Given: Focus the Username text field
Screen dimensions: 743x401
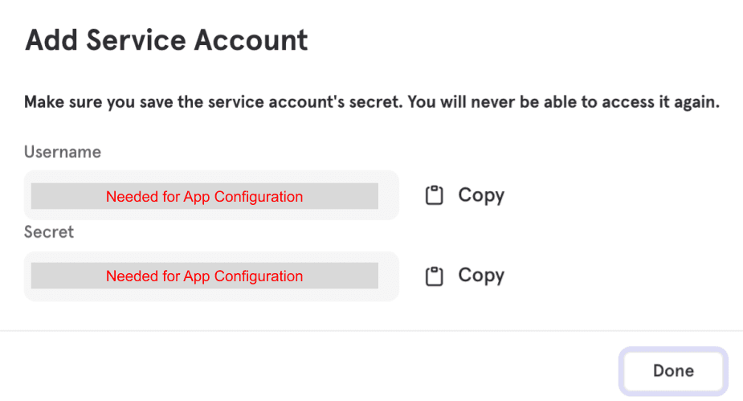Looking at the screenshot, I should (x=211, y=195).
